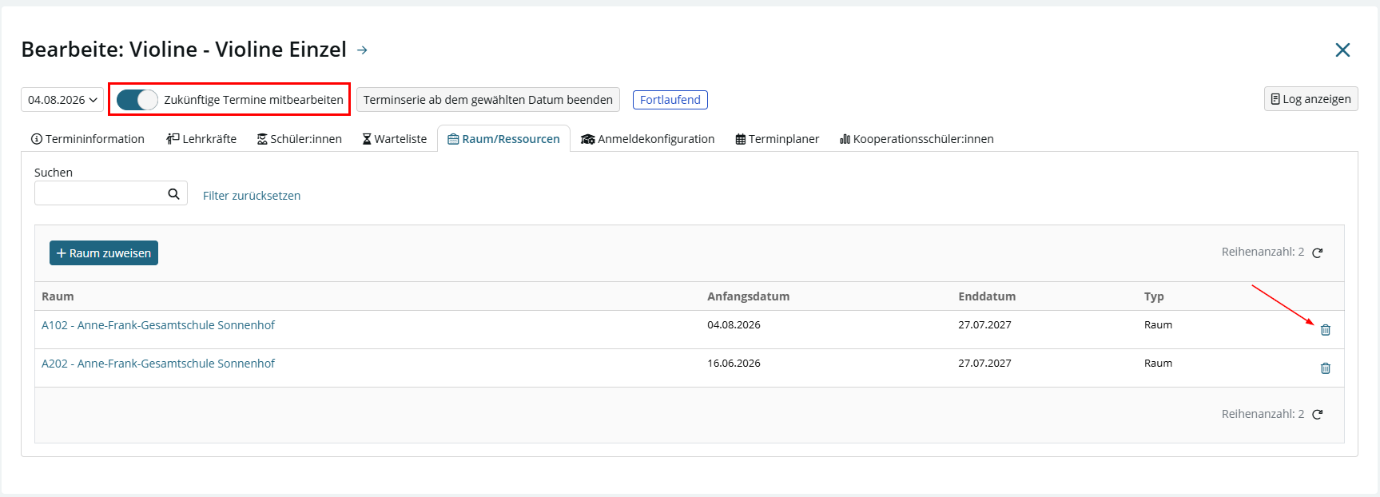1380x497 pixels.
Task: Switch to the Termininformation tab
Action: (88, 139)
